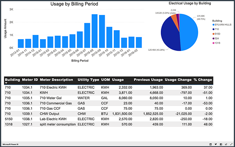The height and width of the screenshot is (147, 235).
Task: Click the Microsoft Power BI label in the footer
Action: [11, 144]
